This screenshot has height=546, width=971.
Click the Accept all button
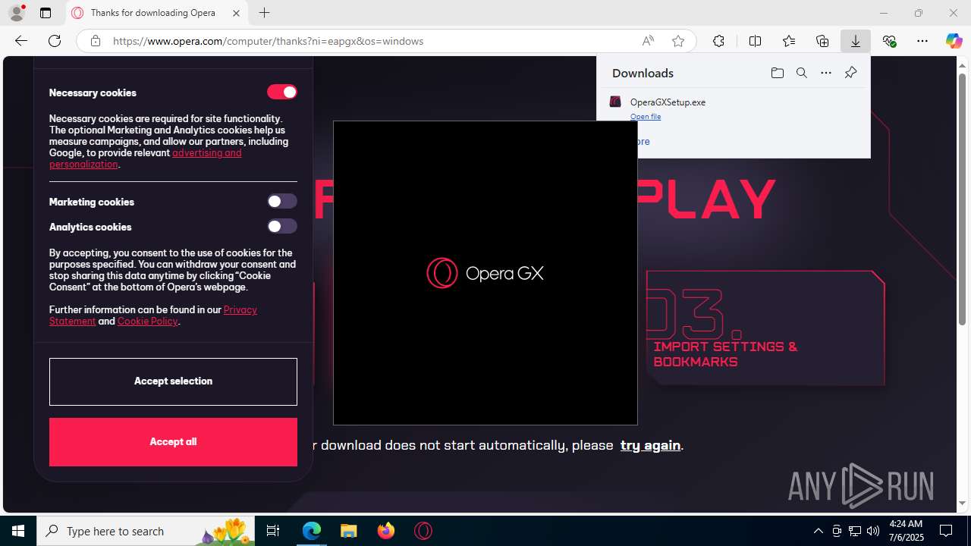[173, 442]
